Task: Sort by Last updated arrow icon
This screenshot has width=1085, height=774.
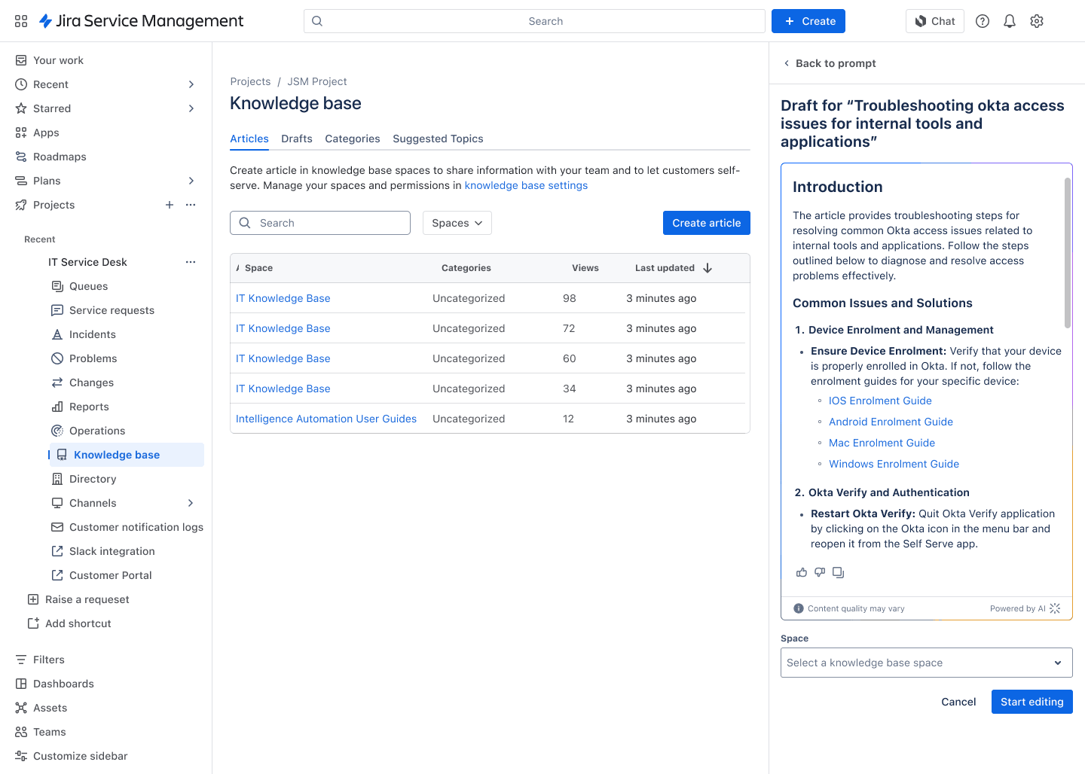Action: (708, 268)
